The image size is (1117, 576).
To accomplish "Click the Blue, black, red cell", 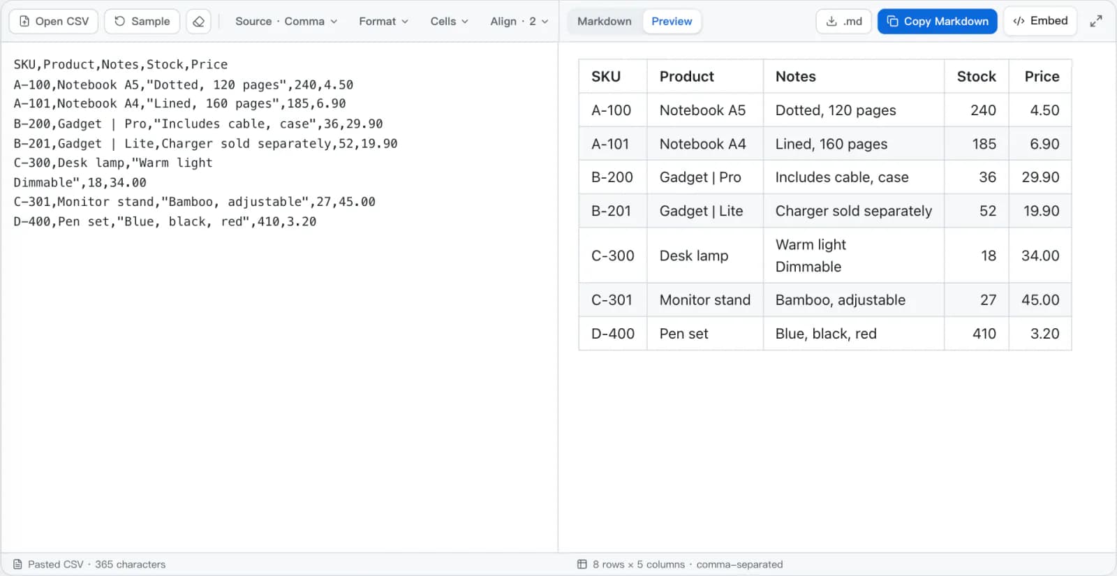I will tap(854, 334).
